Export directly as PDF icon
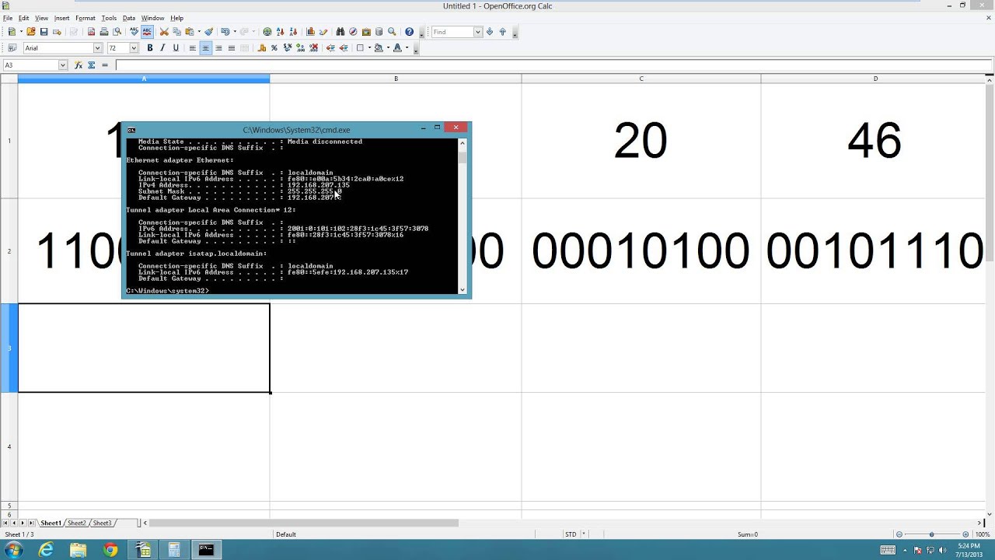Image resolution: width=995 pixels, height=560 pixels. (x=91, y=32)
